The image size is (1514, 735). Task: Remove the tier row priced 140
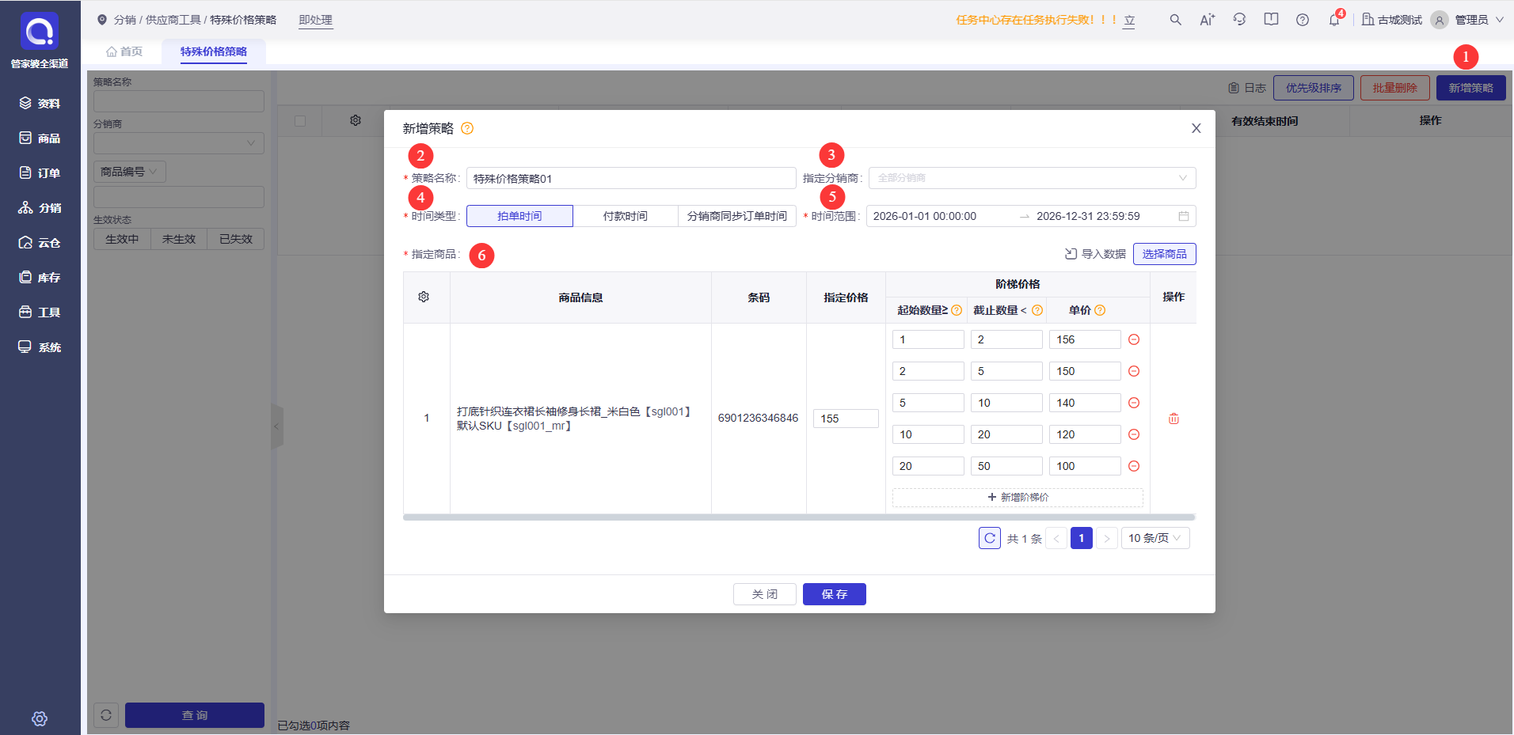click(1134, 403)
